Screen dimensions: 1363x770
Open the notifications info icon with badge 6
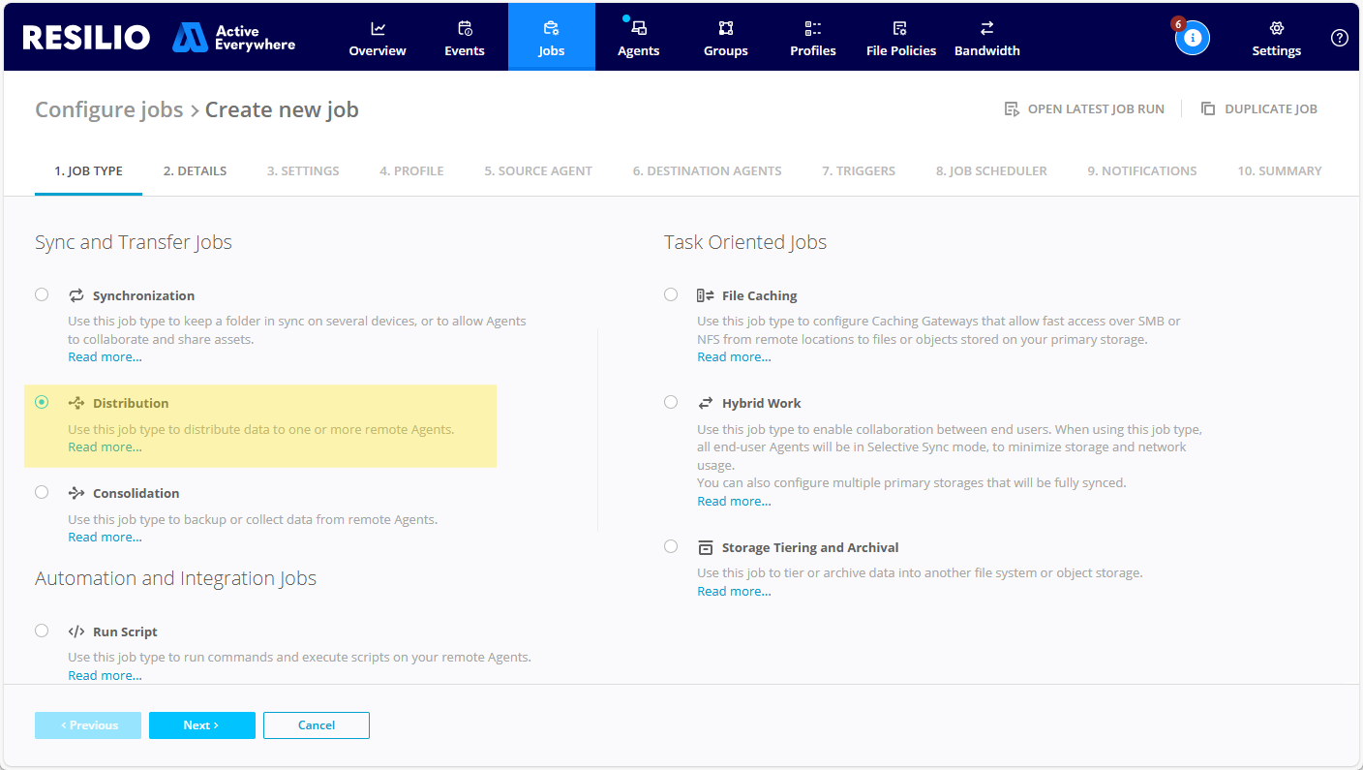[1193, 37]
